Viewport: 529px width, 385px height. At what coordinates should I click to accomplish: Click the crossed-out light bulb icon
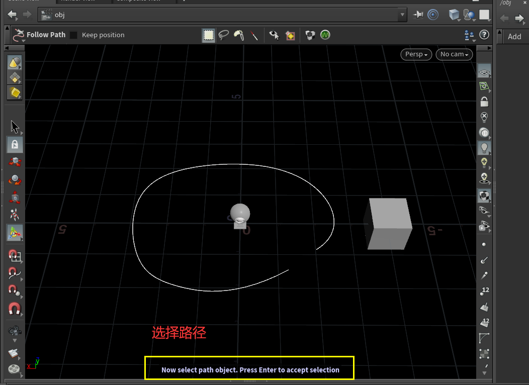484,117
